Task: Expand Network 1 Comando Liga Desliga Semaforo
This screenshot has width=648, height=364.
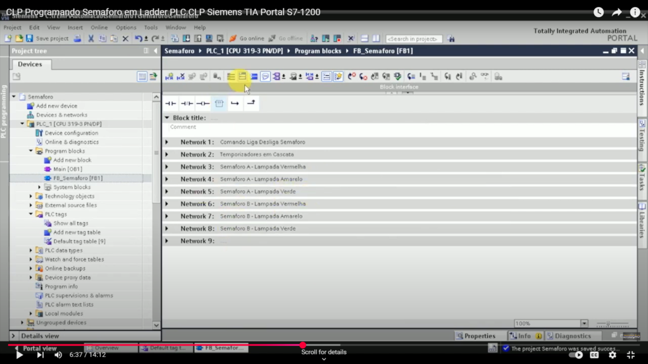Action: click(167, 142)
